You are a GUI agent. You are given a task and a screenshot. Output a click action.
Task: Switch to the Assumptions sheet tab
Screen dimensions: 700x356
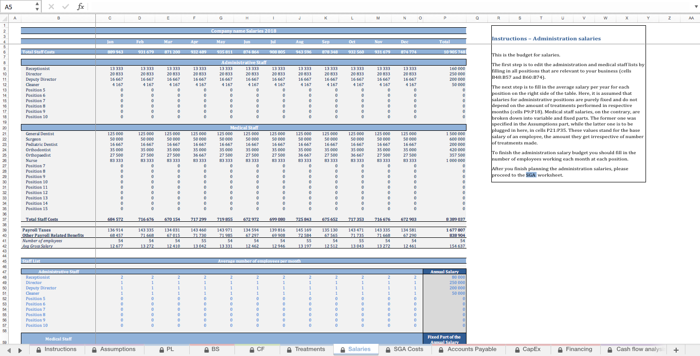point(113,349)
